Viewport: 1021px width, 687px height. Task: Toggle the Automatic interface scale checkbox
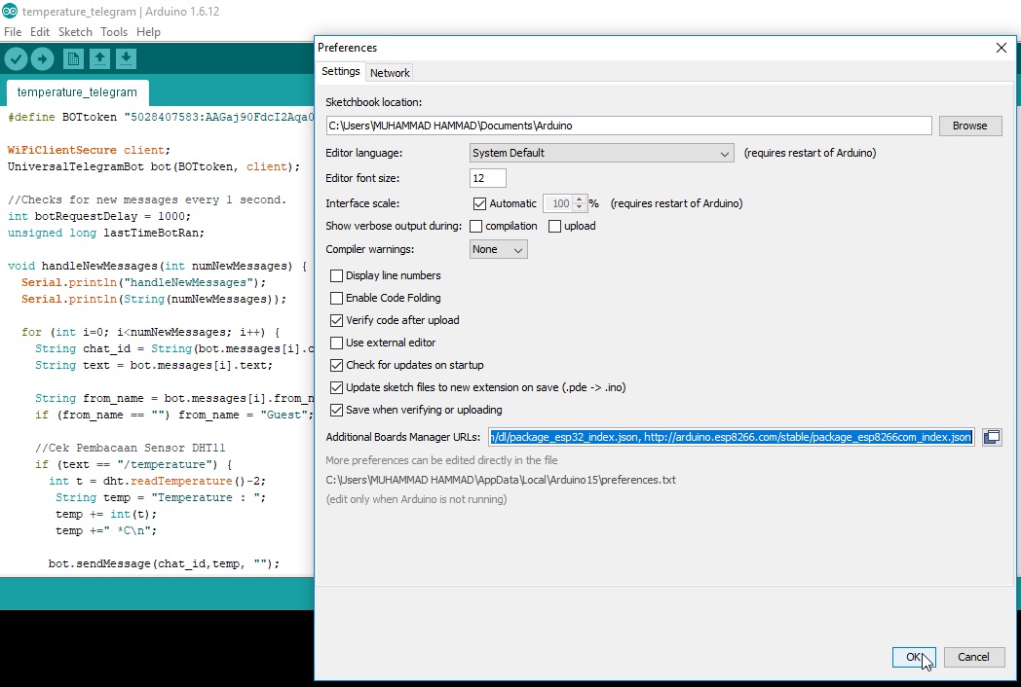480,203
